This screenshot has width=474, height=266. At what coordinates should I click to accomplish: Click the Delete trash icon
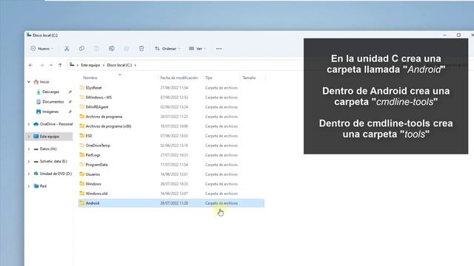141,49
